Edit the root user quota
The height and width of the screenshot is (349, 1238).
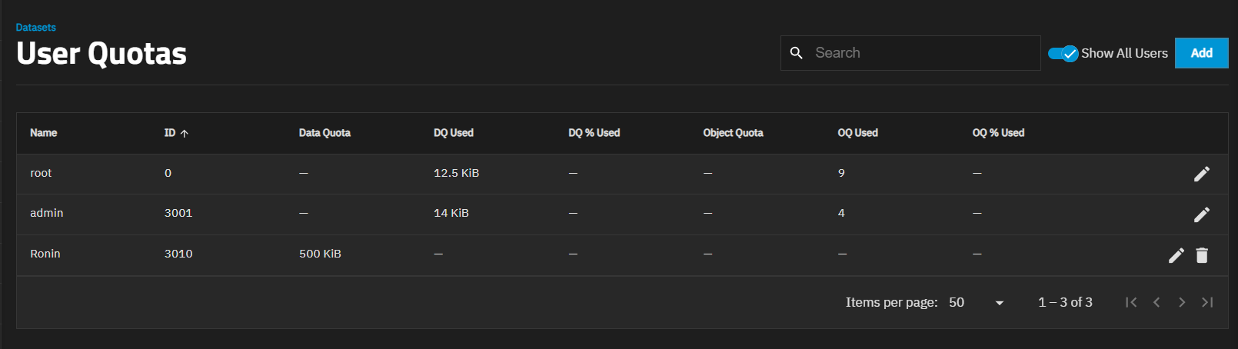1202,174
